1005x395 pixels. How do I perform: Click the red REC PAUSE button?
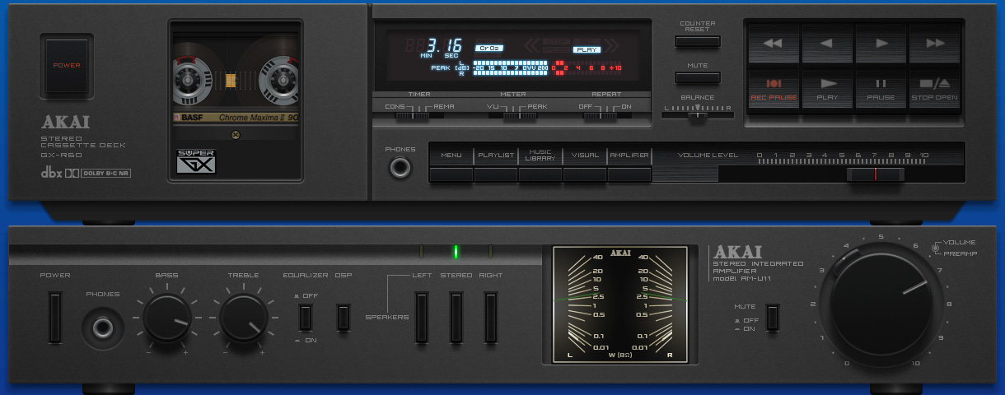pyautogui.click(x=773, y=89)
